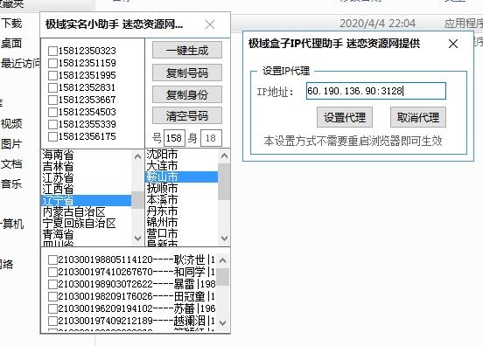
Task: Tick the checkbox for 15812351995
Action: click(52, 76)
